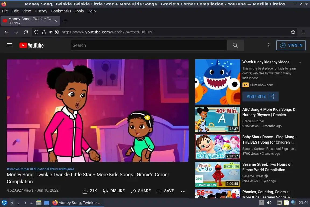Viewport: 310px width, 207px height.
Task: Open Sesame Street Elmo's World Compilation title
Action: (x=267, y=167)
